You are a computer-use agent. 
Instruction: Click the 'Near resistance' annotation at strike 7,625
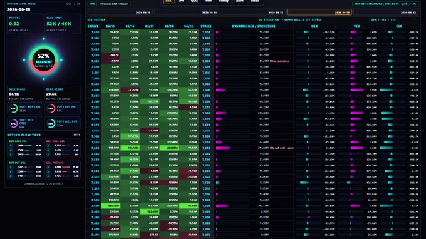(x=279, y=61)
